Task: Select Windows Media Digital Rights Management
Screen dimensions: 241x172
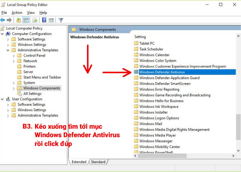Action: [174, 129]
